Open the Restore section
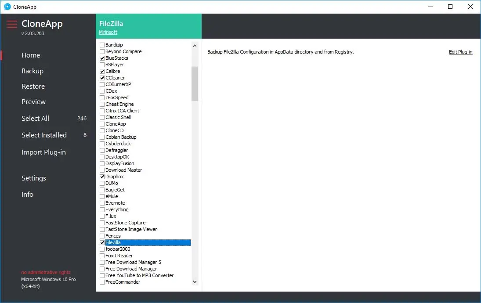Viewport: 481px width, 303px height. [33, 87]
